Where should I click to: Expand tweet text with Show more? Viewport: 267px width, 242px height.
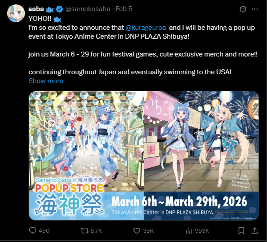[46, 81]
